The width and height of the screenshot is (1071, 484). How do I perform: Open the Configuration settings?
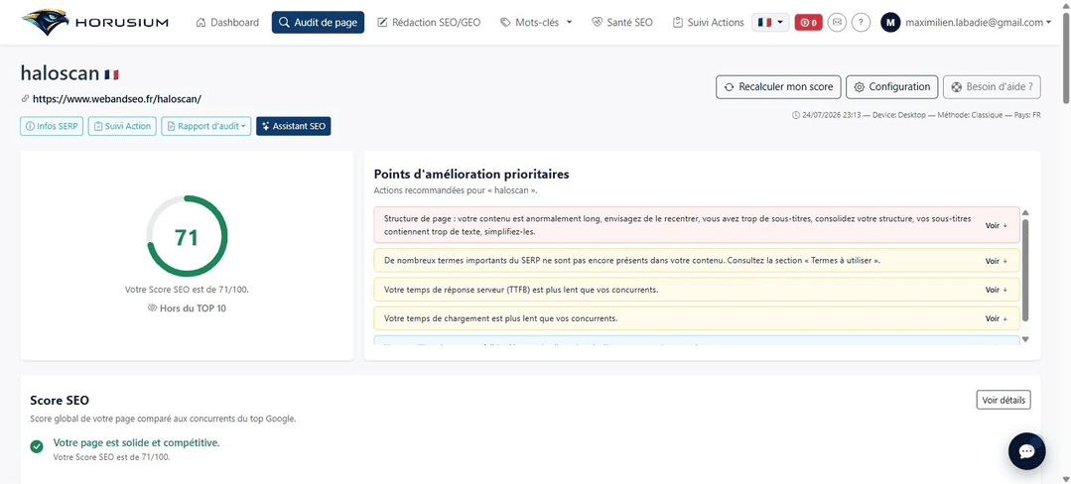[x=892, y=86]
